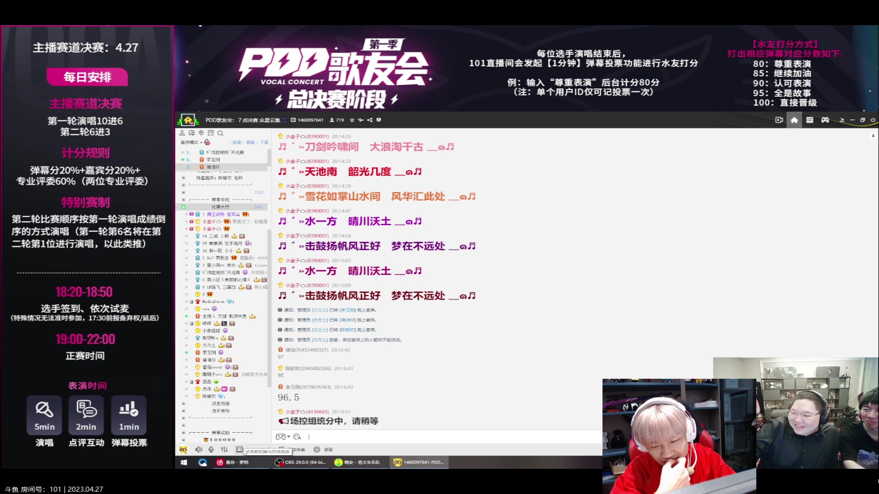Click the YY owl icon in bottom toolbar

click(x=183, y=450)
